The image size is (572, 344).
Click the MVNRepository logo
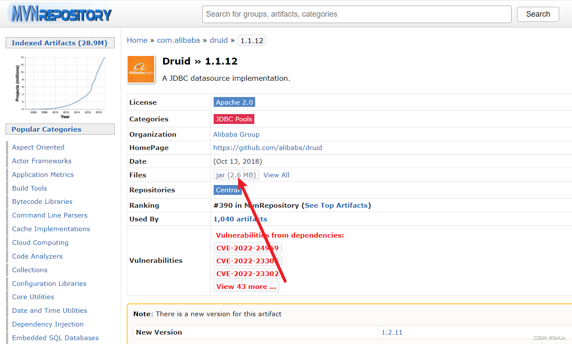[60, 13]
